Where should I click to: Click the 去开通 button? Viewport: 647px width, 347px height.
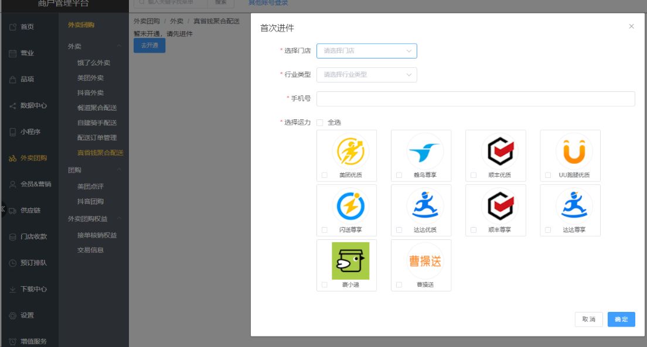coord(149,45)
